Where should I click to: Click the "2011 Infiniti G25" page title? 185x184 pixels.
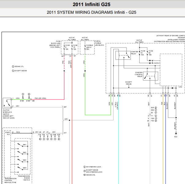pyautogui.click(x=92, y=5)
